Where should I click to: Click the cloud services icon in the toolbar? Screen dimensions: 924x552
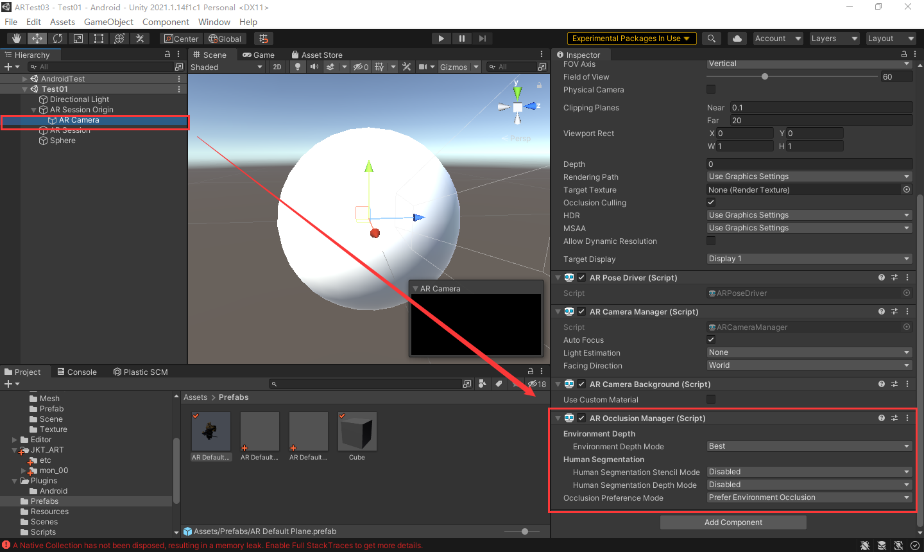[x=737, y=38]
